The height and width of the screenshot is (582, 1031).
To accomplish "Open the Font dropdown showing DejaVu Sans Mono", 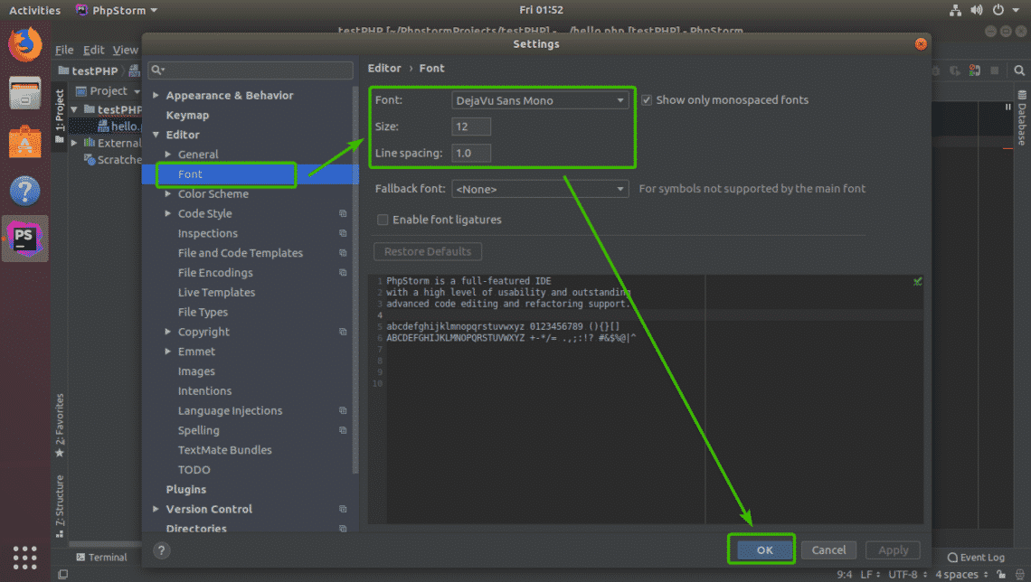I will 540,100.
